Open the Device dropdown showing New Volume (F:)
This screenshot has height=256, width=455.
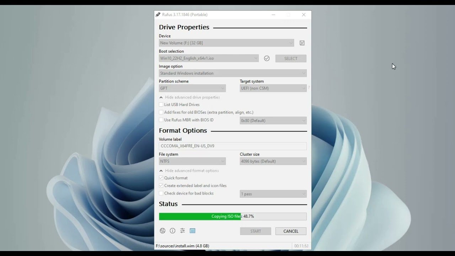[226, 43]
